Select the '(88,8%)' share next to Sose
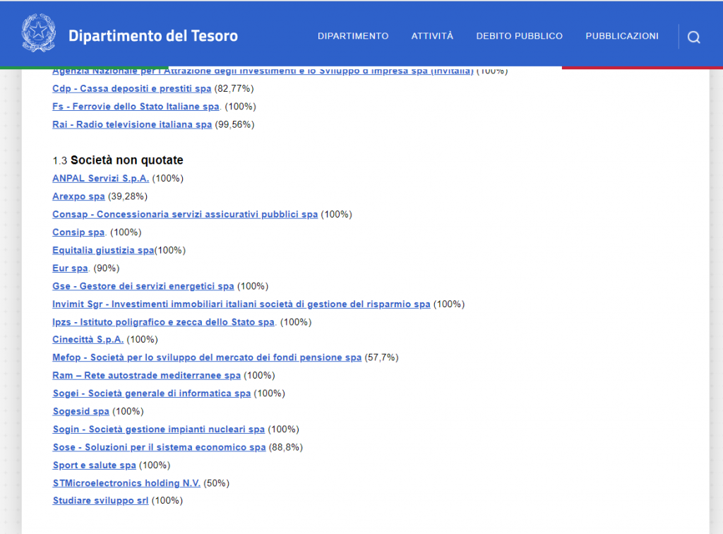This screenshot has height=534, width=723. click(286, 447)
